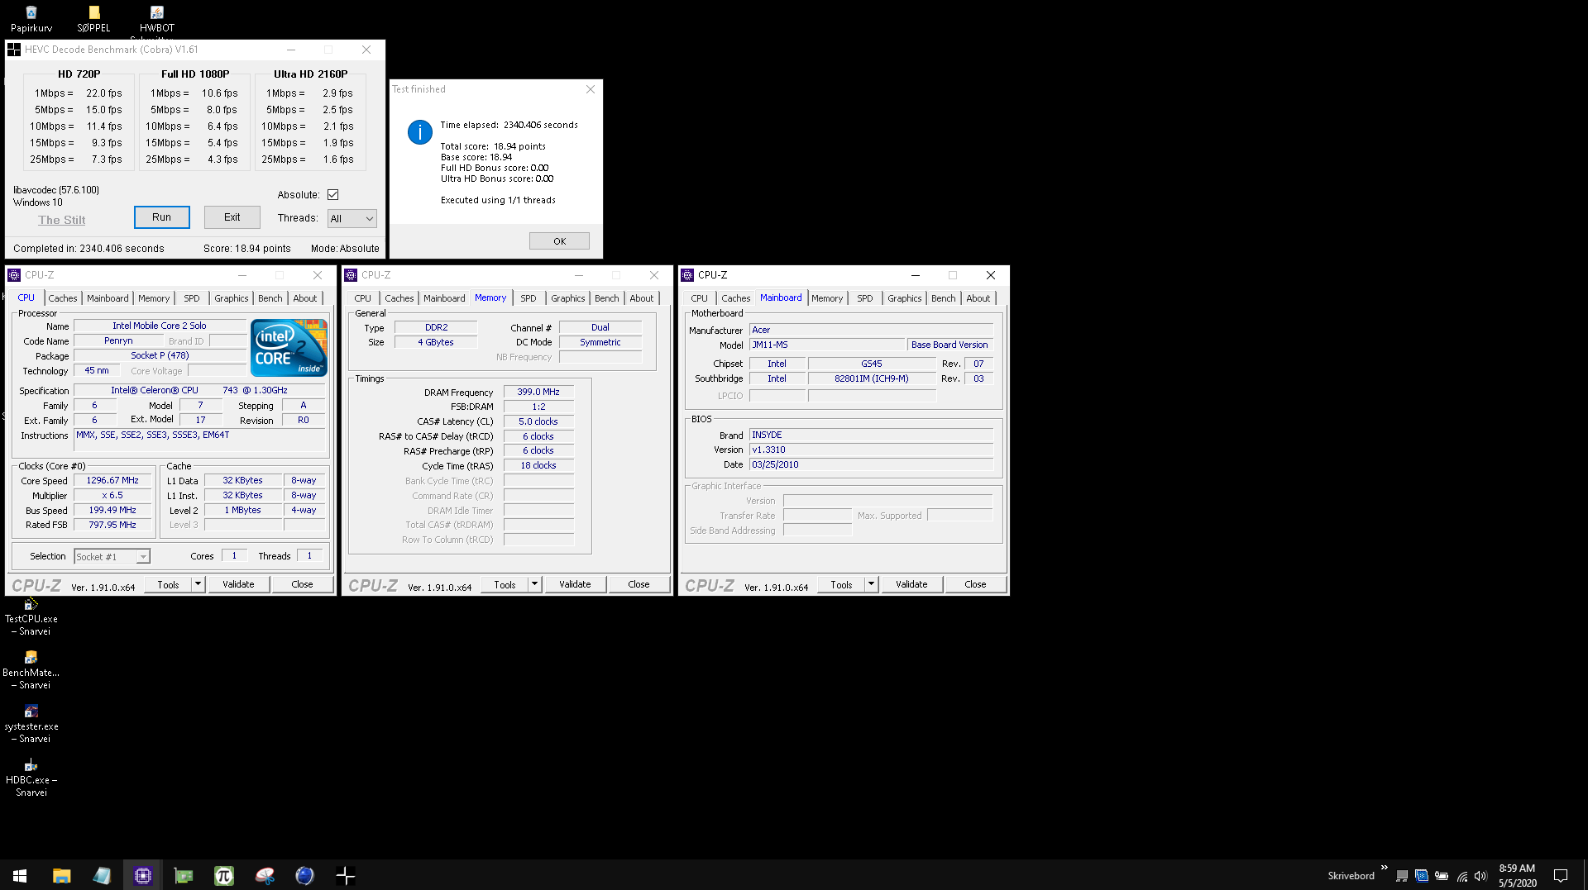Image resolution: width=1588 pixels, height=890 pixels.
Task: Click the Exit button in HEVC benchmark
Action: coord(232,217)
